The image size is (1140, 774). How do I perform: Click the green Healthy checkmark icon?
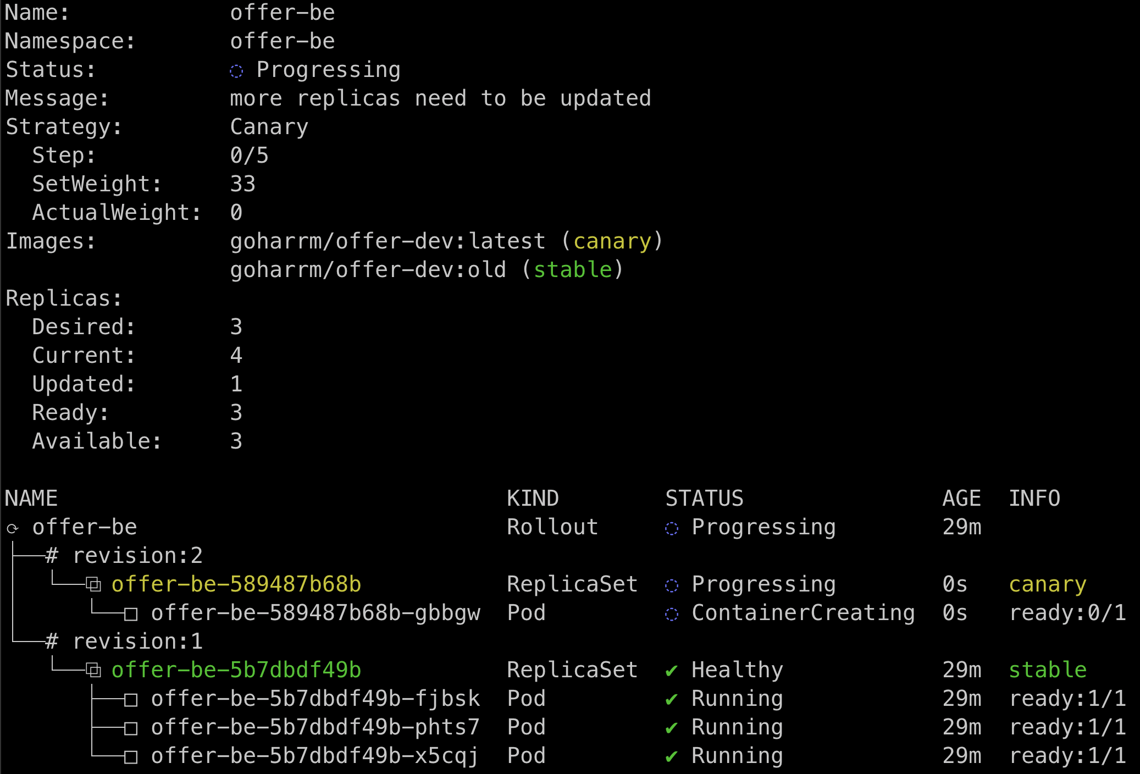pos(671,671)
